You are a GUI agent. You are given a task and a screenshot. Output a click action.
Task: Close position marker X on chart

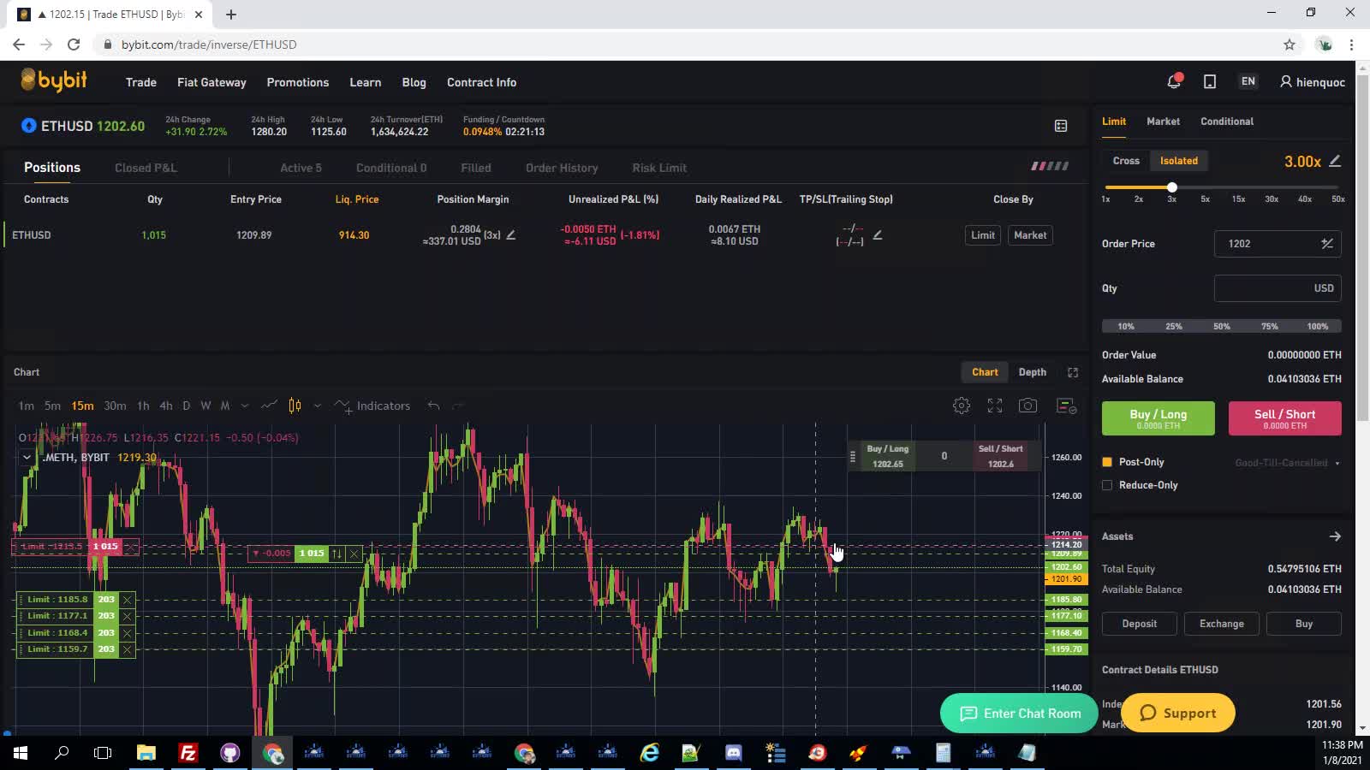pos(354,554)
